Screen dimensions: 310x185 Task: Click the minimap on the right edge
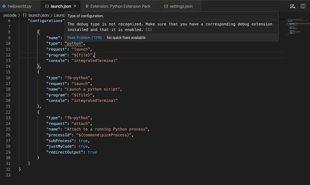(297, 27)
